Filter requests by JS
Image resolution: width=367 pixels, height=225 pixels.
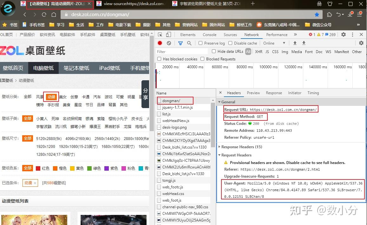267,52
